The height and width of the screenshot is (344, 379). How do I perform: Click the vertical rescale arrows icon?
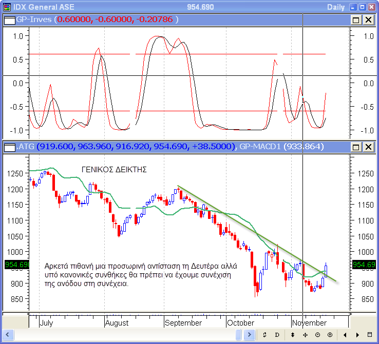coord(293,335)
